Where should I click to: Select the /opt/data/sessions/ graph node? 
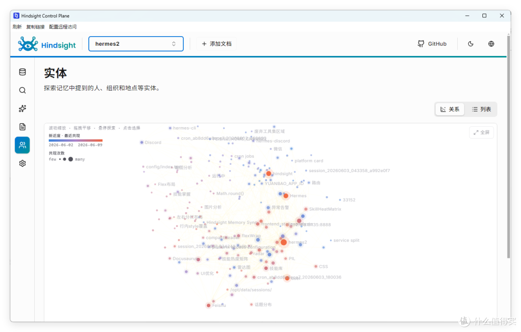(228, 290)
